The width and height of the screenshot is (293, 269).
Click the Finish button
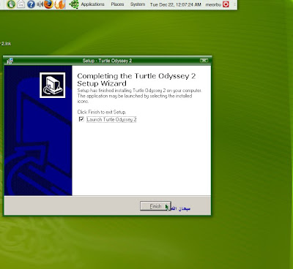coord(155,206)
